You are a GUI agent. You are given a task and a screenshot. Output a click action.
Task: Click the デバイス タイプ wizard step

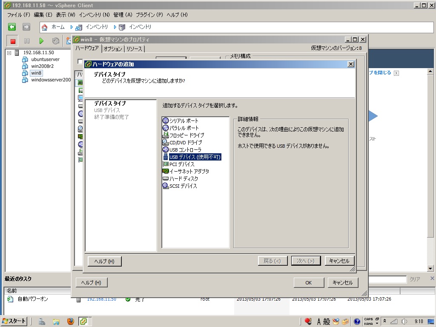tap(110, 103)
